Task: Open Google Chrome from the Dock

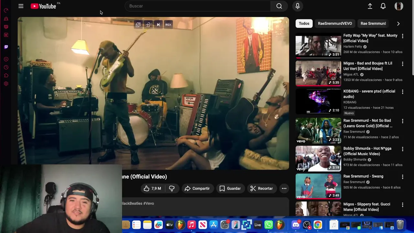Action: 318,225
